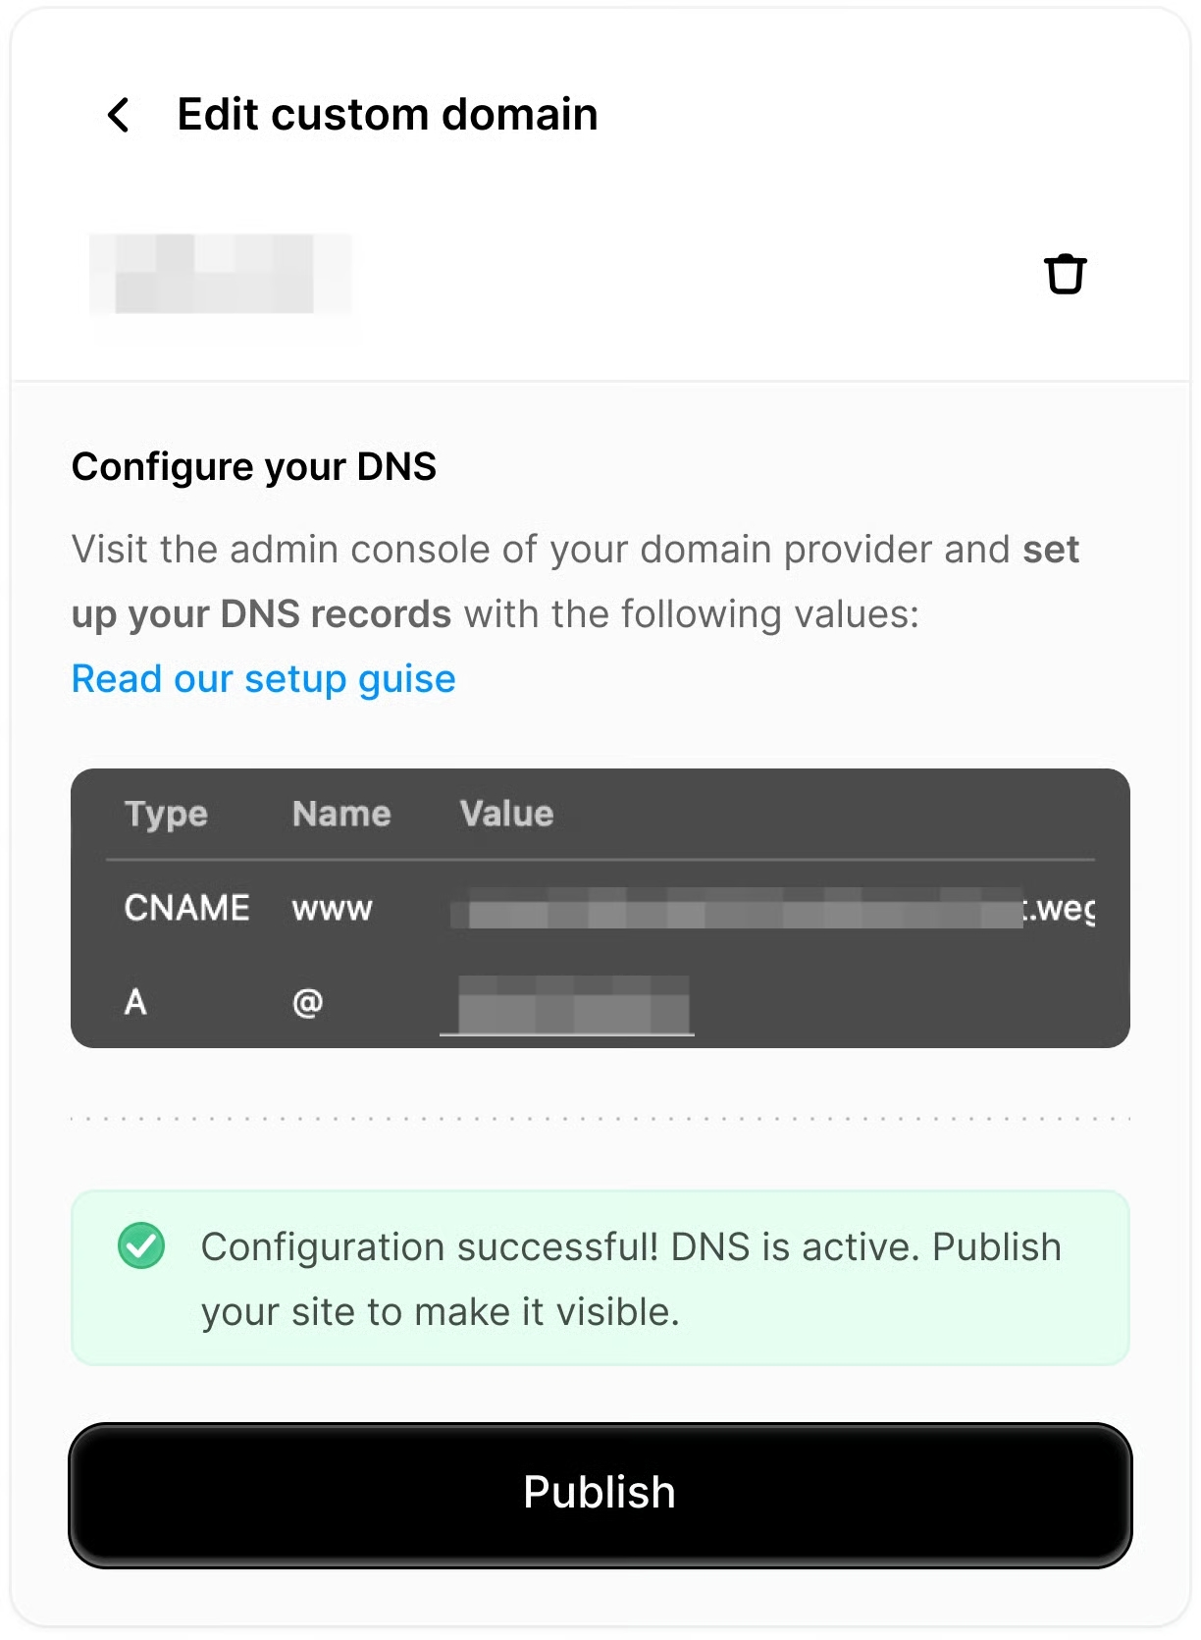Click the Edit custom domain title
The image size is (1201, 1640).
click(x=388, y=115)
